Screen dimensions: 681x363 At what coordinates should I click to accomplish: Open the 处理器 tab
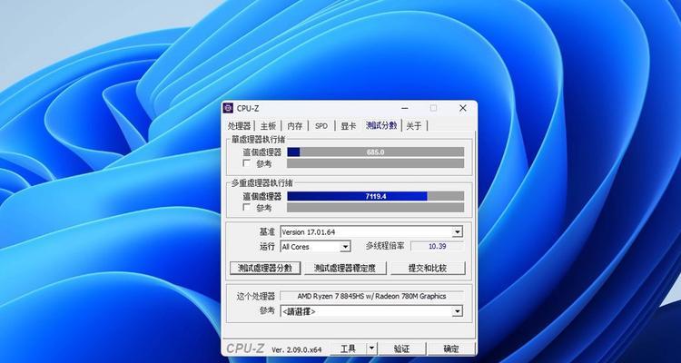click(x=240, y=126)
